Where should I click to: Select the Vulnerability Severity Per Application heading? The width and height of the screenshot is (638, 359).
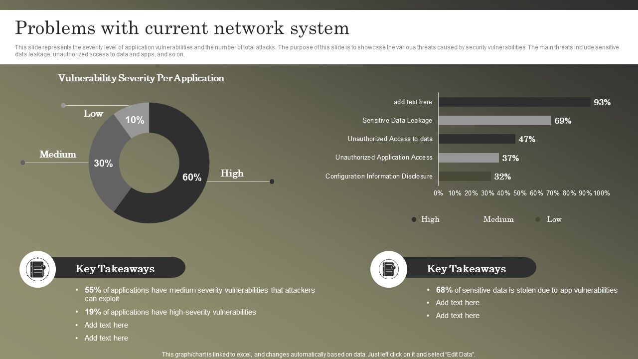click(141, 78)
